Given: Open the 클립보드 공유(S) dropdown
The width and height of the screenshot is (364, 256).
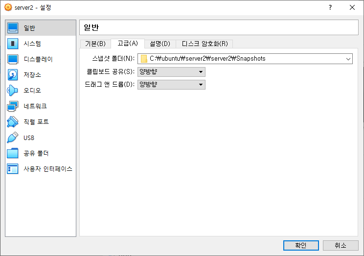Looking at the screenshot, I should (x=171, y=72).
